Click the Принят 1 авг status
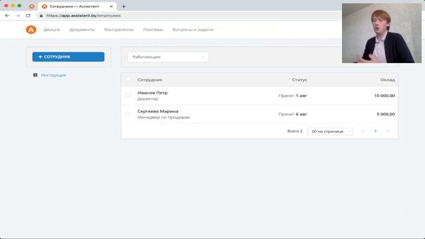 click(x=293, y=96)
